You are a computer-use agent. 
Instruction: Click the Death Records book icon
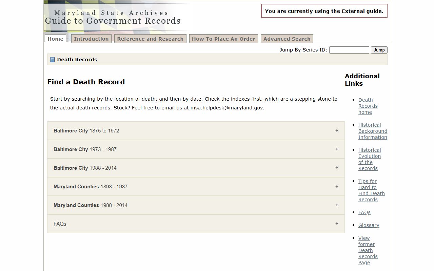coord(52,60)
